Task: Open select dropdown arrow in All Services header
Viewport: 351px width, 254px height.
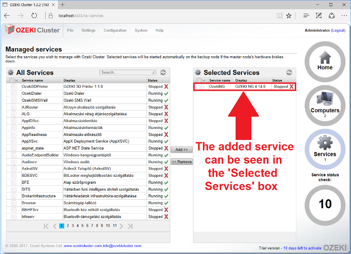Action: coord(17,80)
